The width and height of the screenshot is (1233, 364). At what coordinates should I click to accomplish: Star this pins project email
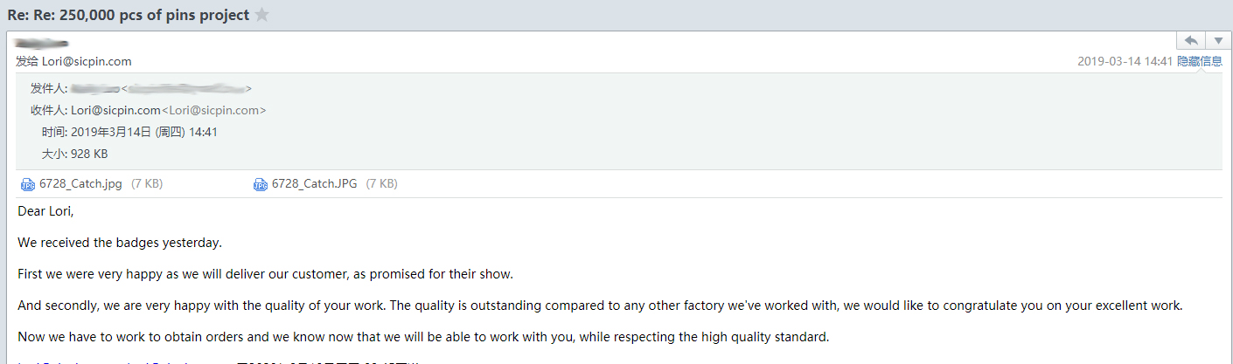[261, 15]
